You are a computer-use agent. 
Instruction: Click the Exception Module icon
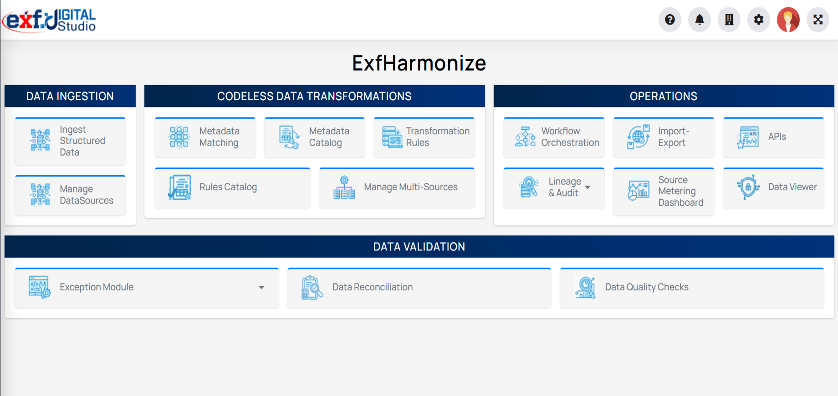[40, 287]
